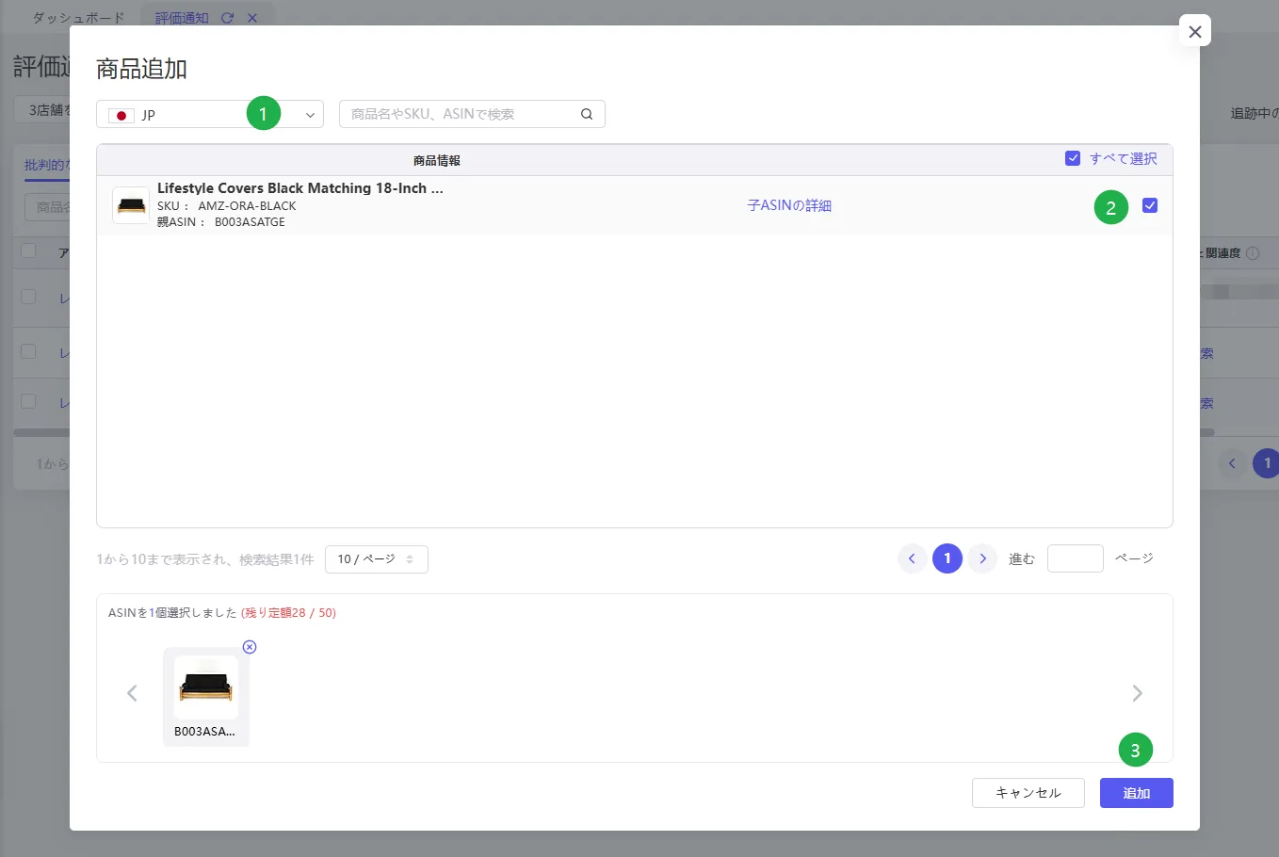
Task: Uncheck the Lifestyle Covers product checkbox
Action: pos(1150,205)
